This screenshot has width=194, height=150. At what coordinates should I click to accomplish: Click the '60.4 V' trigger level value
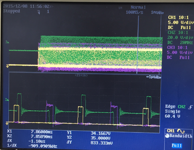click(172, 116)
